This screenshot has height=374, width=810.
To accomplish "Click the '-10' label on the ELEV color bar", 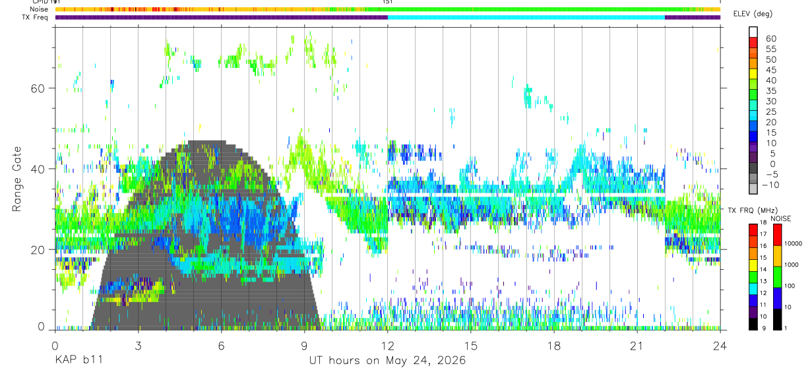I will (x=769, y=185).
